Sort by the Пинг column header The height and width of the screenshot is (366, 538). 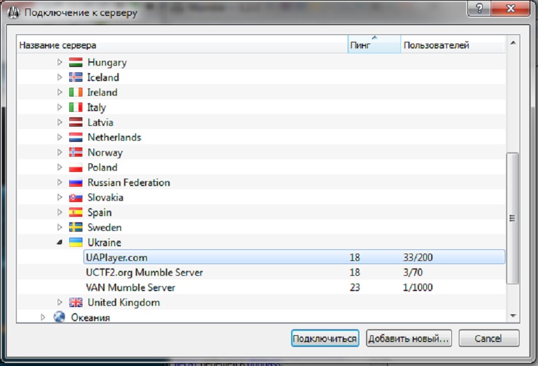[374, 44]
